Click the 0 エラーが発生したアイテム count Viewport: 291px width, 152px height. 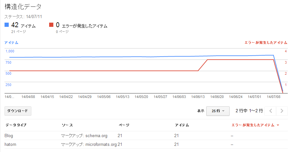(82, 25)
